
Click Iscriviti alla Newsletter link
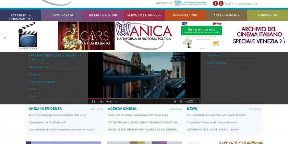[x=241, y=4]
